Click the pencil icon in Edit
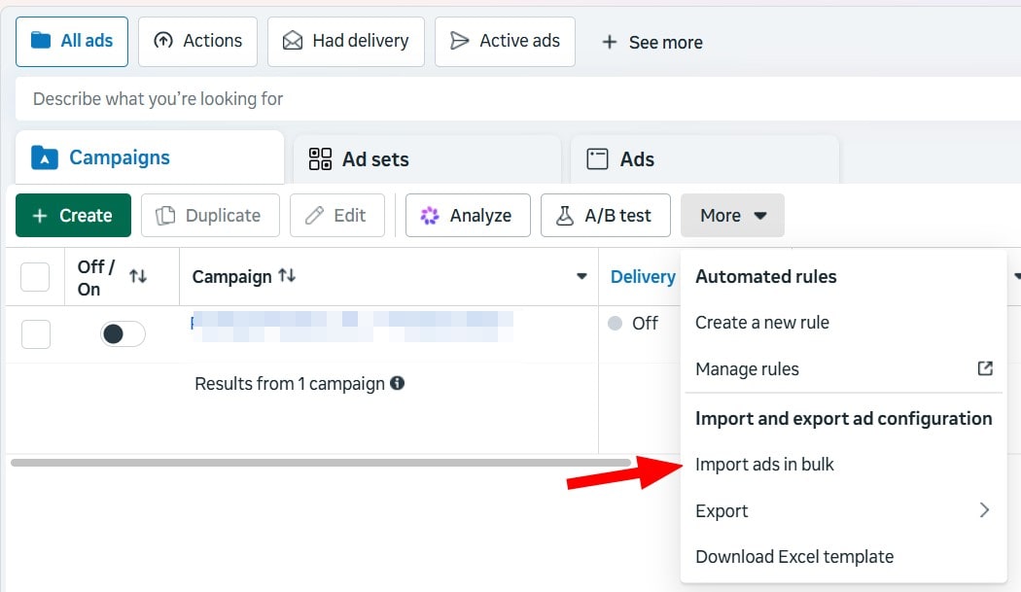Image resolution: width=1021 pixels, height=592 pixels. (314, 215)
